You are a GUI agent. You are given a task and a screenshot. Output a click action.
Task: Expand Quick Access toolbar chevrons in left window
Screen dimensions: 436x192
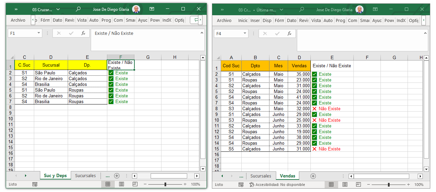click(x=16, y=9)
